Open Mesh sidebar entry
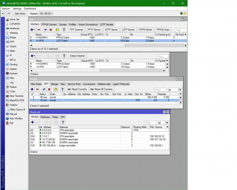The width and height of the screenshot is (237, 190). pyautogui.click(x=12, y=51)
